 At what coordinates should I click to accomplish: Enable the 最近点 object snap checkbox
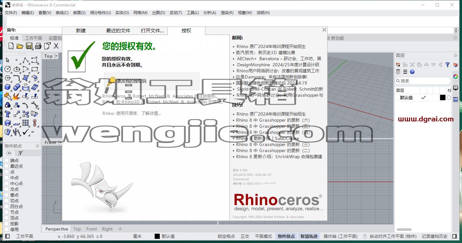tap(6, 166)
